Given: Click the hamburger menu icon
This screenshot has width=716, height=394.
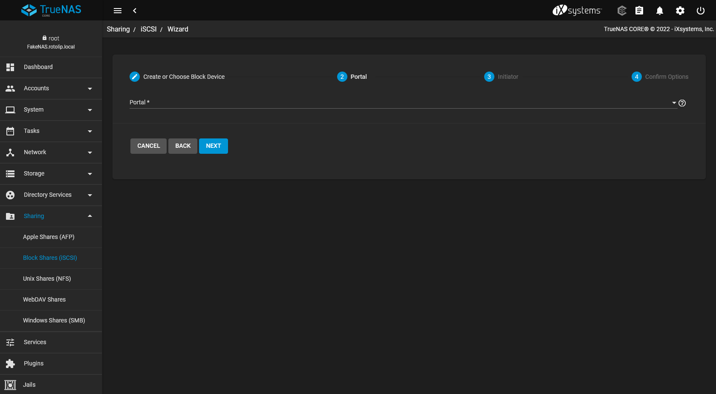Looking at the screenshot, I should 118,11.
